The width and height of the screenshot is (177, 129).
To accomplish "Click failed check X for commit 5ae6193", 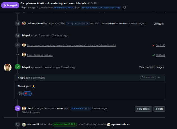I will tap(153, 45).
